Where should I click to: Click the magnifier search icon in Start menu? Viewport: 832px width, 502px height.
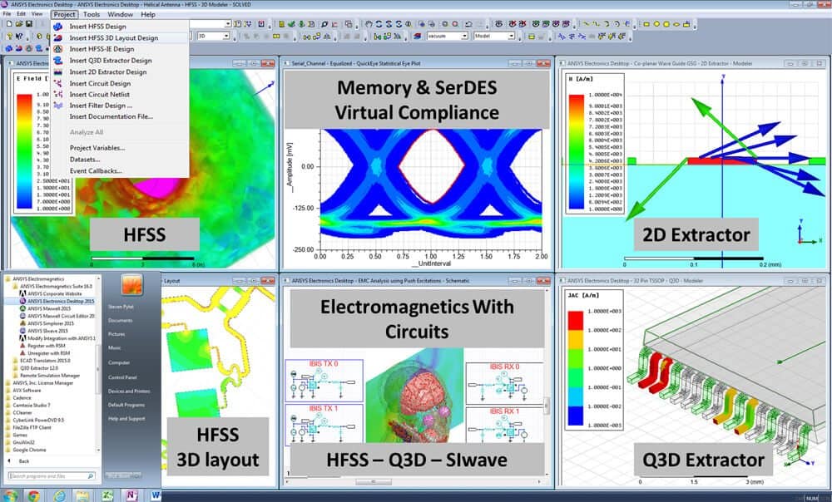click(90, 476)
